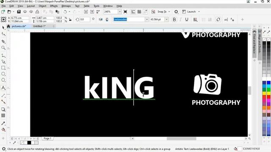Select the Pick tool
The image size is (271, 152).
[x=3, y=28]
